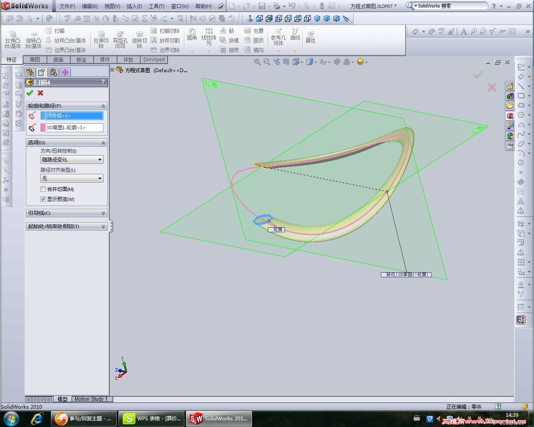The width and height of the screenshot is (534, 427).
Task: Open the Windows Start menu
Action: click(11, 418)
